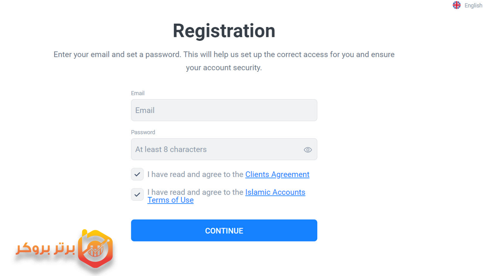Click the Password label above the field
Viewport: 484px width, 276px height.
143,132
